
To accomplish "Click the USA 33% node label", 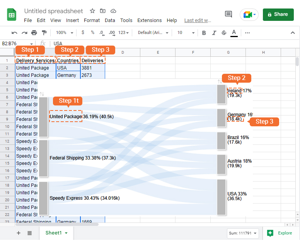I will (237, 196).
